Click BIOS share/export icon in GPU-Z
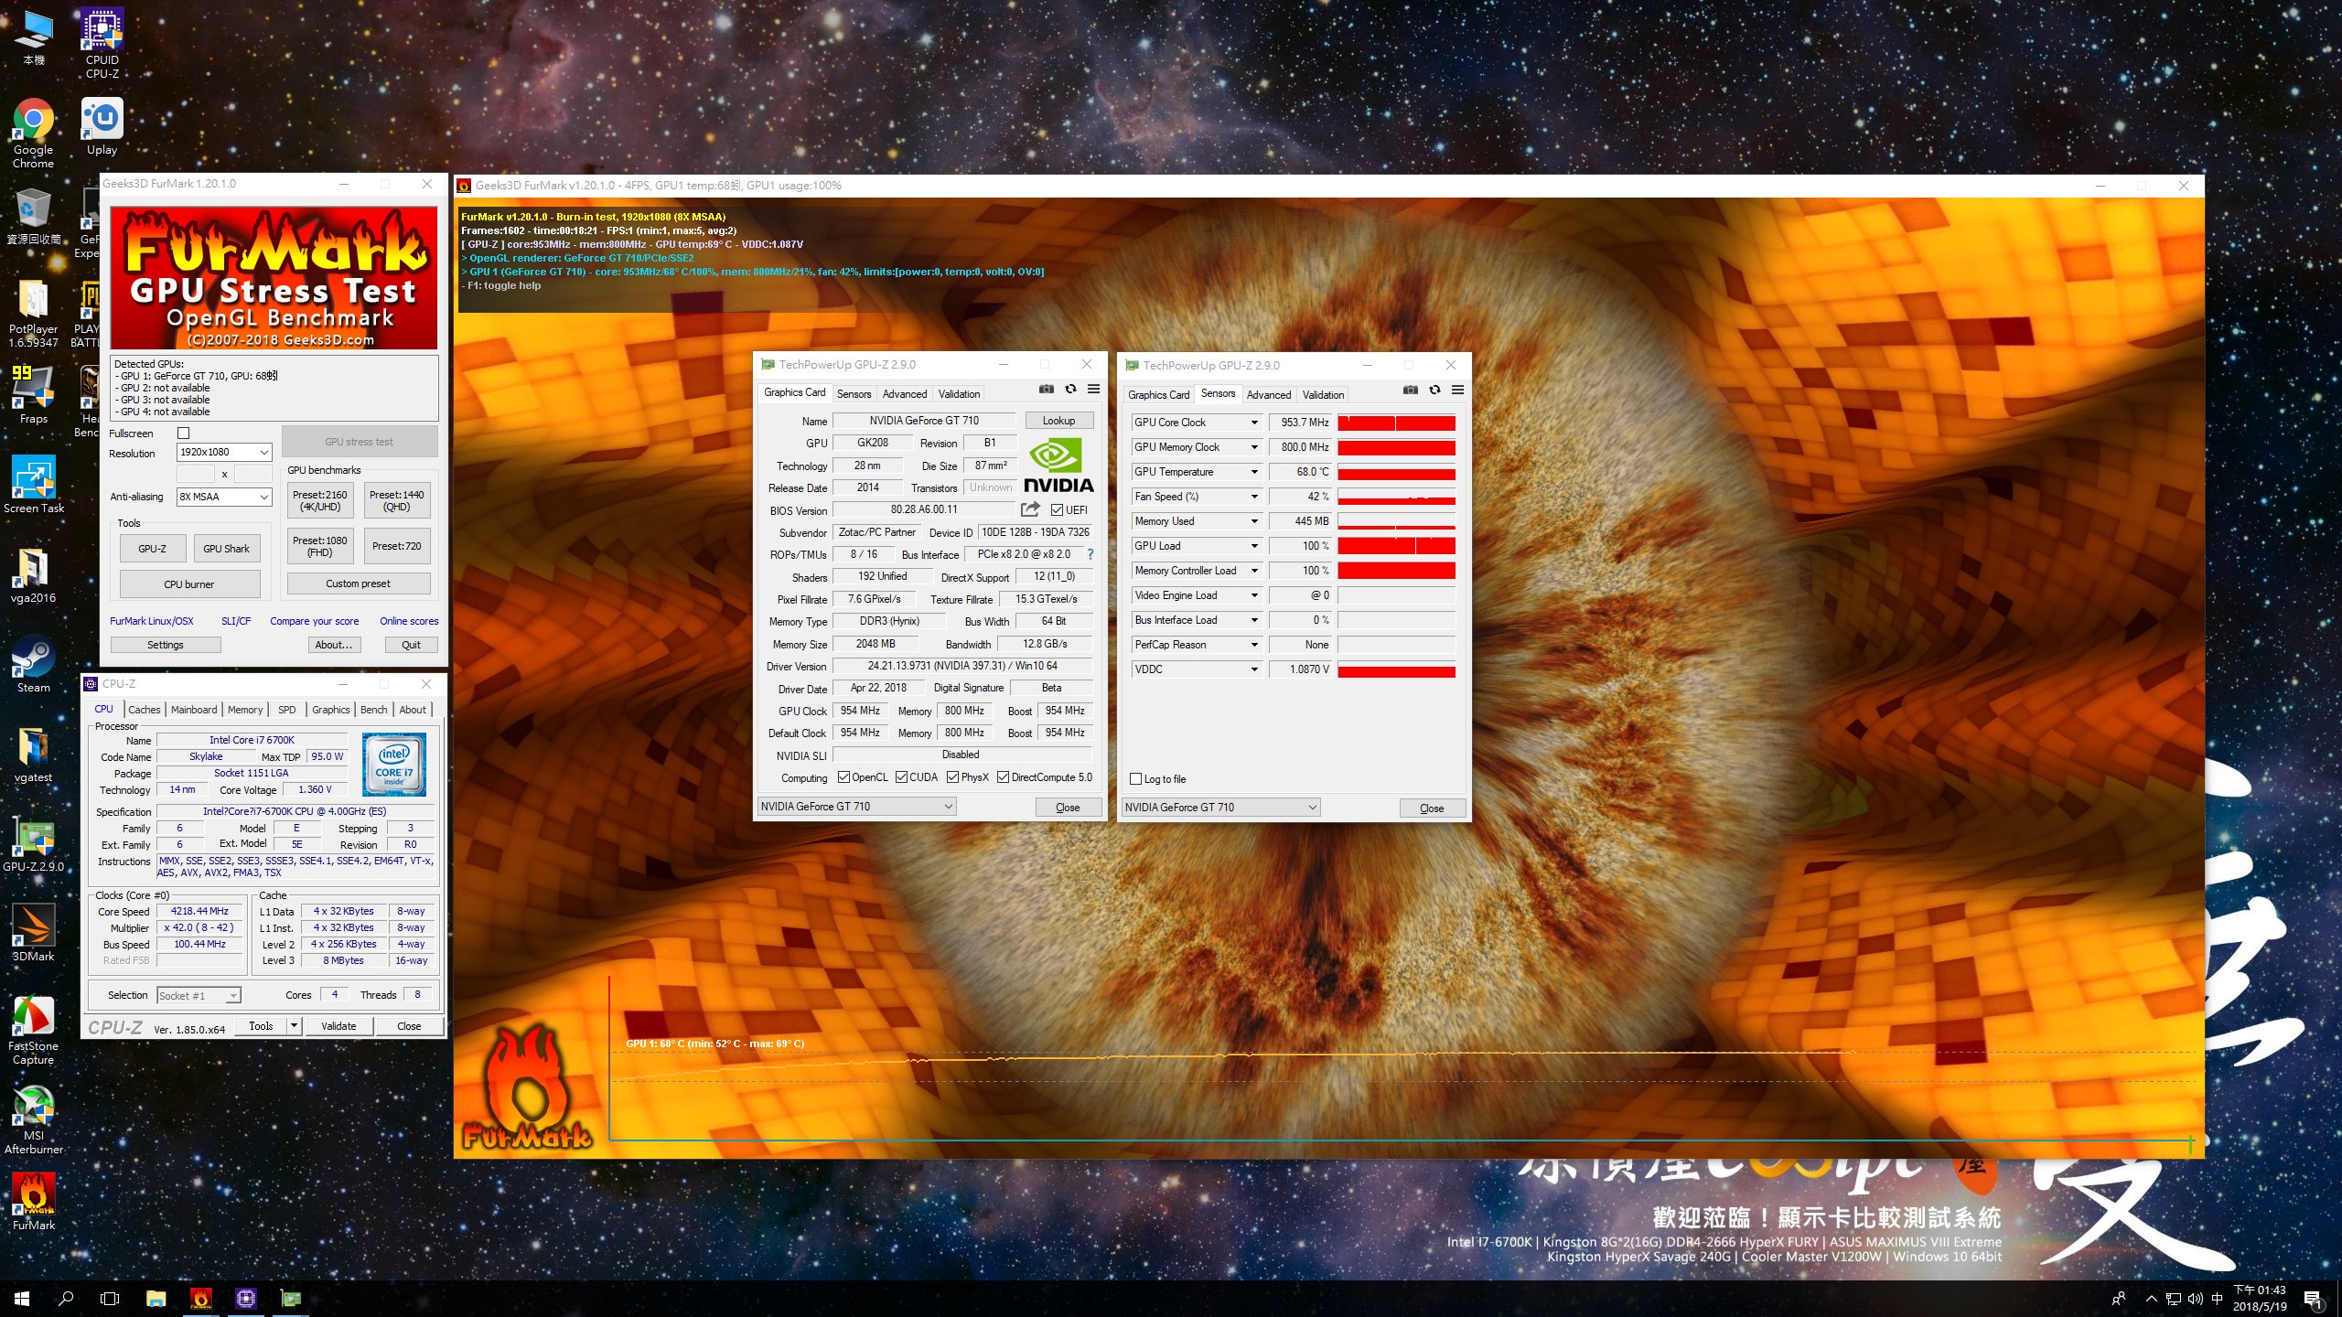Viewport: 2342px width, 1317px height. coord(1031,509)
